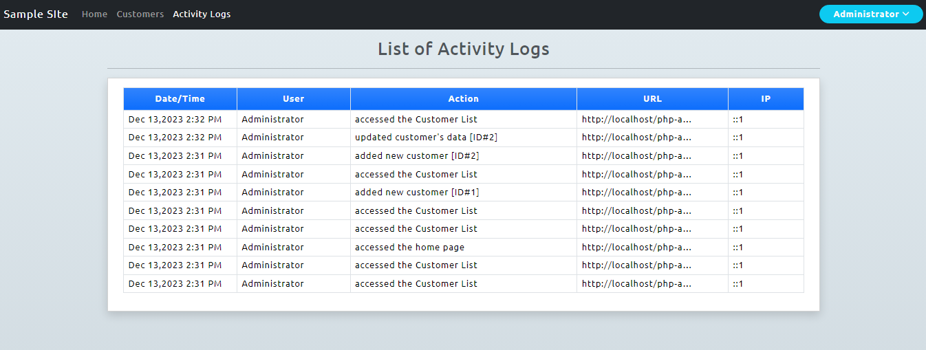Click the last row's IP address cell
The width and height of the screenshot is (926, 350).
point(766,284)
